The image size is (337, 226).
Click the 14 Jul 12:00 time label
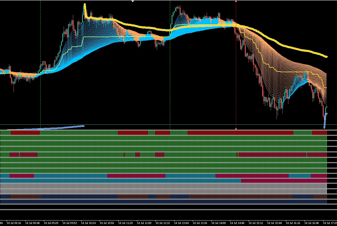point(144,223)
